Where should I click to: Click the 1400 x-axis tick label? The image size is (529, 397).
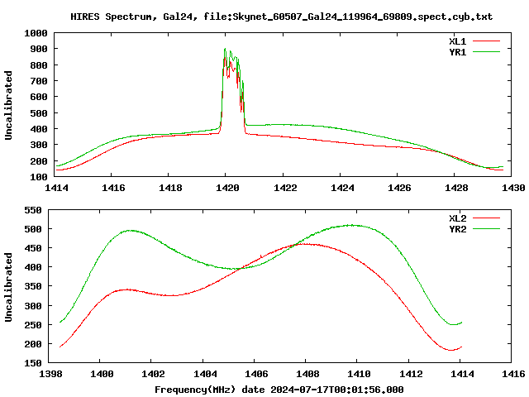pyautogui.click(x=102, y=374)
